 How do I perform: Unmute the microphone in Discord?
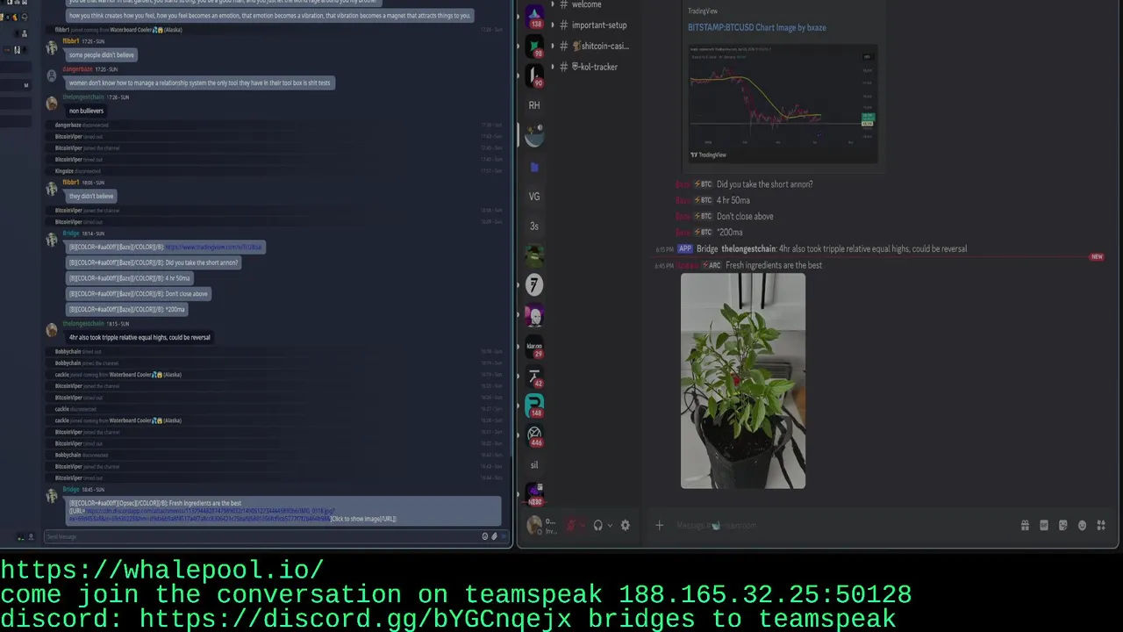(x=570, y=526)
